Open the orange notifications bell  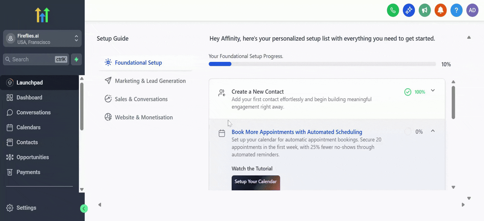pos(440,10)
